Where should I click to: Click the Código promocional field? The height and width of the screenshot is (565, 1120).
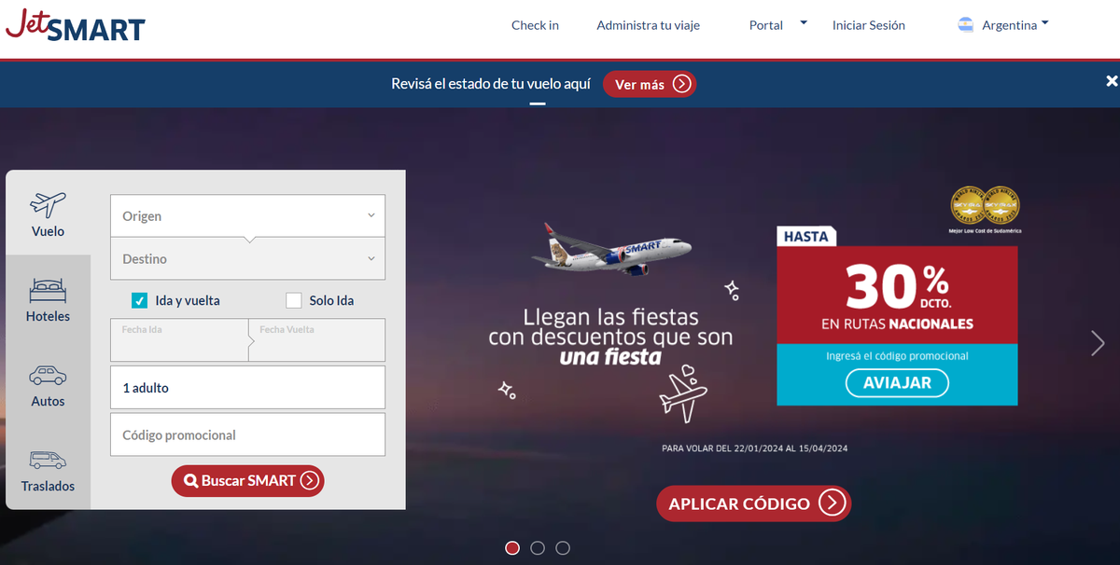click(247, 434)
